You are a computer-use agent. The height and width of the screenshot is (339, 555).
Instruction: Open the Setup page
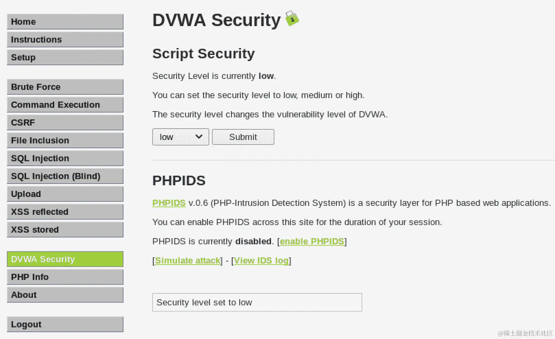click(x=65, y=57)
